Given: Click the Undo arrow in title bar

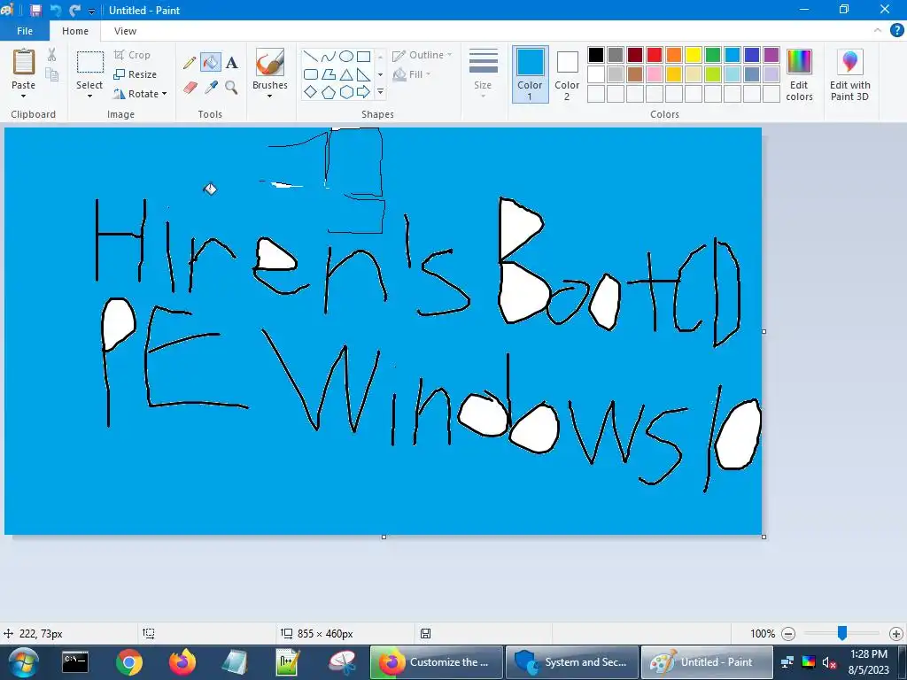Looking at the screenshot, I should [56, 11].
